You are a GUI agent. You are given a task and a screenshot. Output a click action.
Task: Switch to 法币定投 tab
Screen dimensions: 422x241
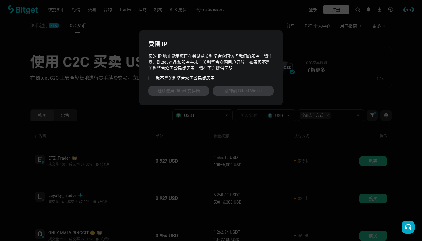point(44,26)
